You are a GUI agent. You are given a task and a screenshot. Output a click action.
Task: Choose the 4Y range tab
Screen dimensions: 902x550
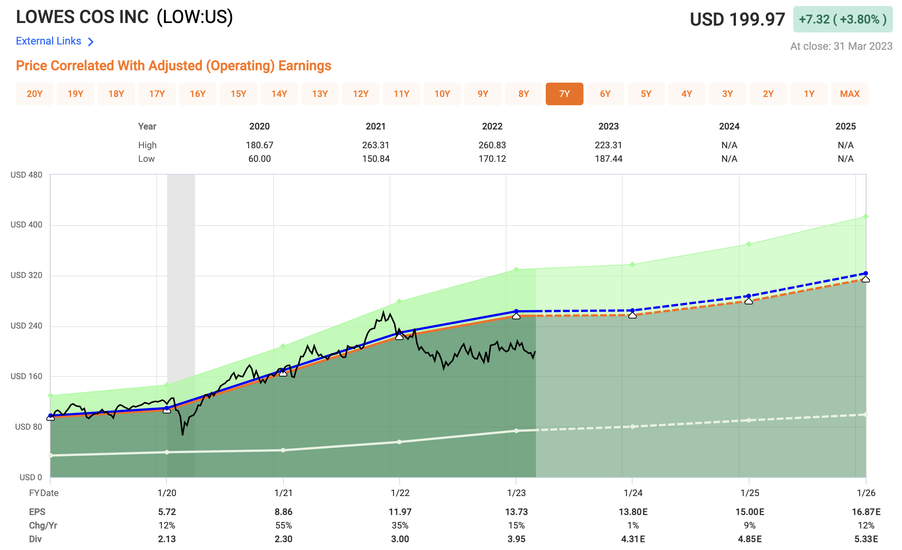(x=687, y=94)
